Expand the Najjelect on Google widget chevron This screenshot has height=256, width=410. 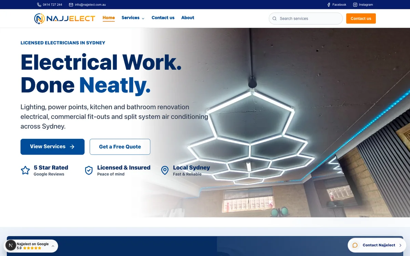click(x=53, y=246)
